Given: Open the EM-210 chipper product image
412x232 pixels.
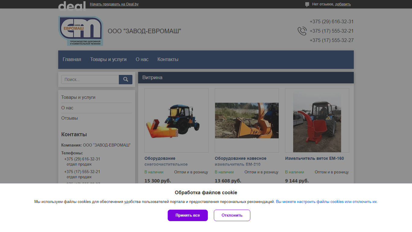Looking at the screenshot, I should [247, 120].
